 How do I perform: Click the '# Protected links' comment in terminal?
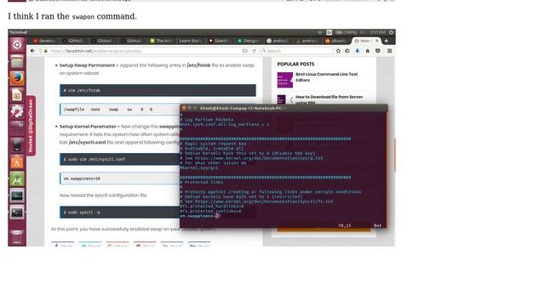[202, 182]
